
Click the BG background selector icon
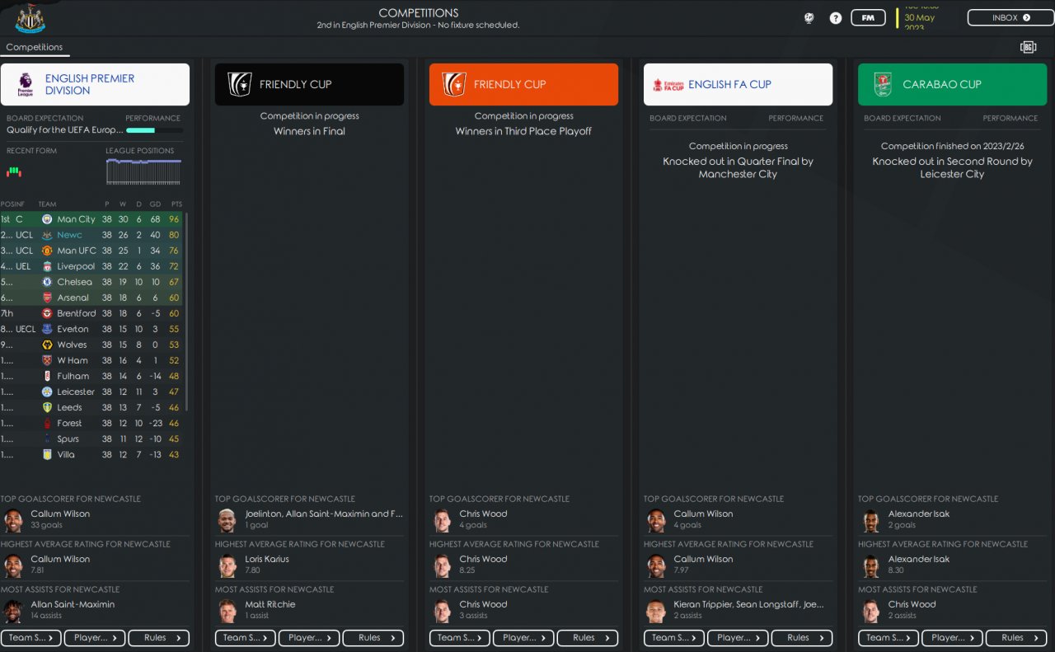point(1028,47)
